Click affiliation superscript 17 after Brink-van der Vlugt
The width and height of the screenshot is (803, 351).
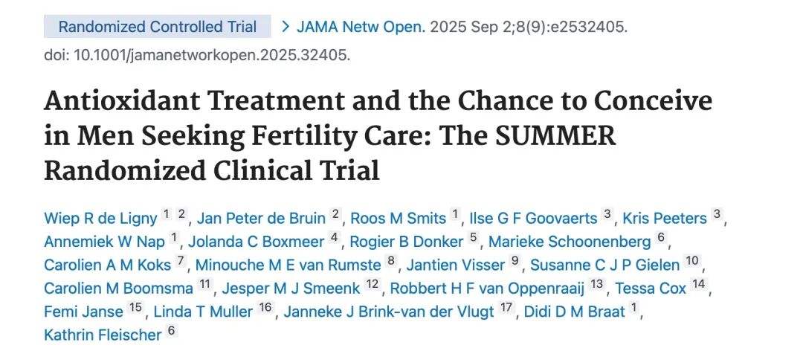(505, 309)
